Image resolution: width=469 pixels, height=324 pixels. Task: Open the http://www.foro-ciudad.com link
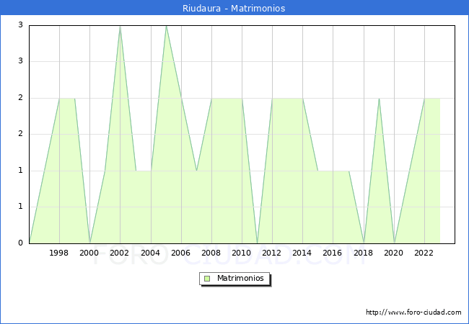coord(413,312)
